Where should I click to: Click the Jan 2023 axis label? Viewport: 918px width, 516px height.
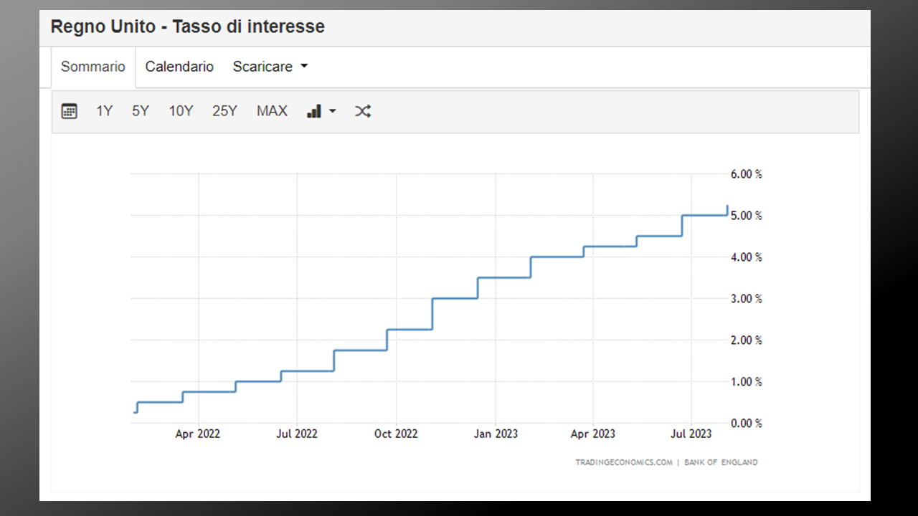point(496,434)
